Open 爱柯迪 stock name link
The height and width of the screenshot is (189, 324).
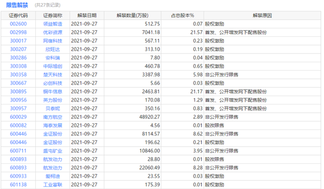click(53, 176)
